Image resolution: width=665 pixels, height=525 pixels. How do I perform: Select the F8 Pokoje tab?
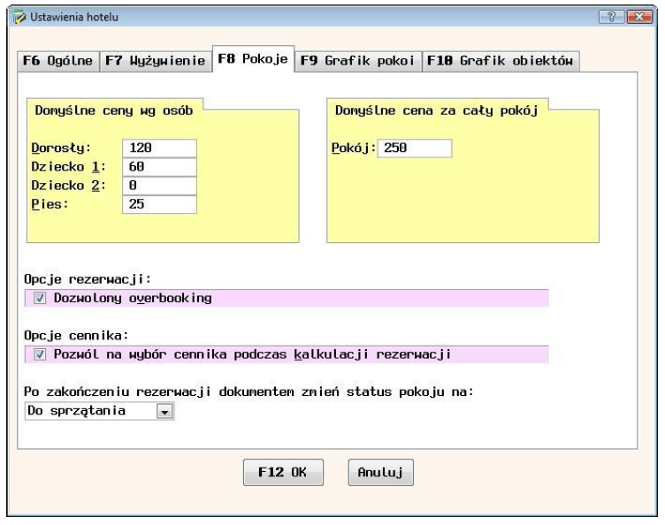click(x=253, y=59)
